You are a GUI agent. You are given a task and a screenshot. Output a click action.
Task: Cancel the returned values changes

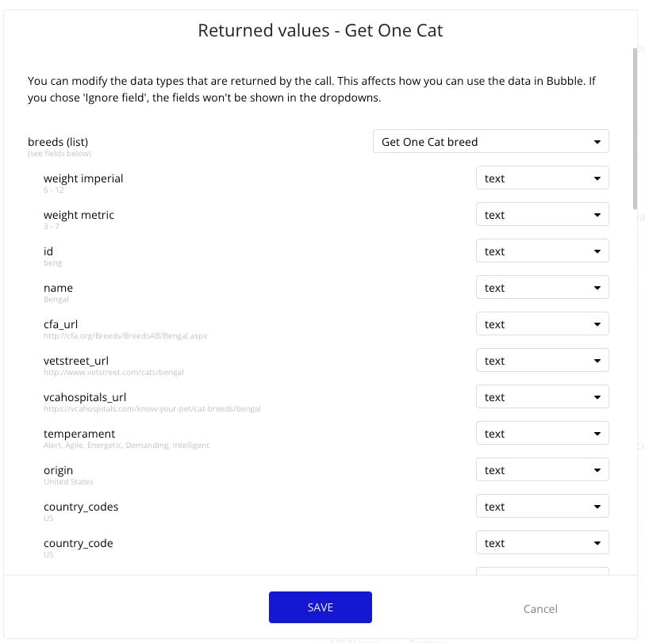(540, 609)
